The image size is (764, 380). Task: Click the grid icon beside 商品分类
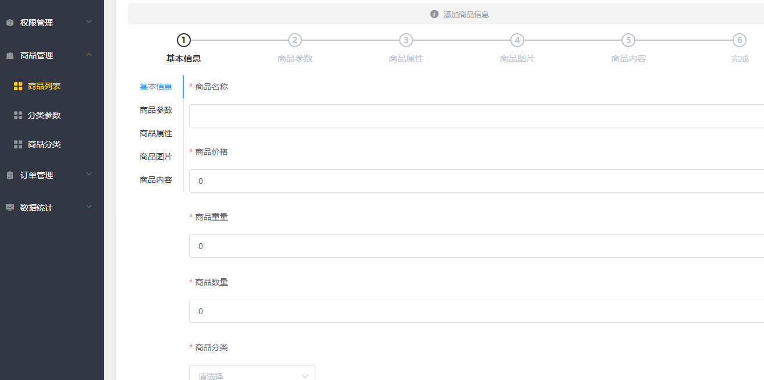(18, 144)
